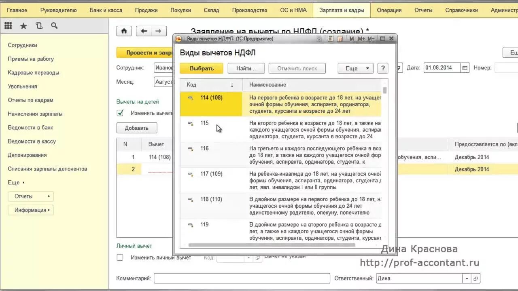
Task: Open the Главное menu section
Action: click(17, 11)
